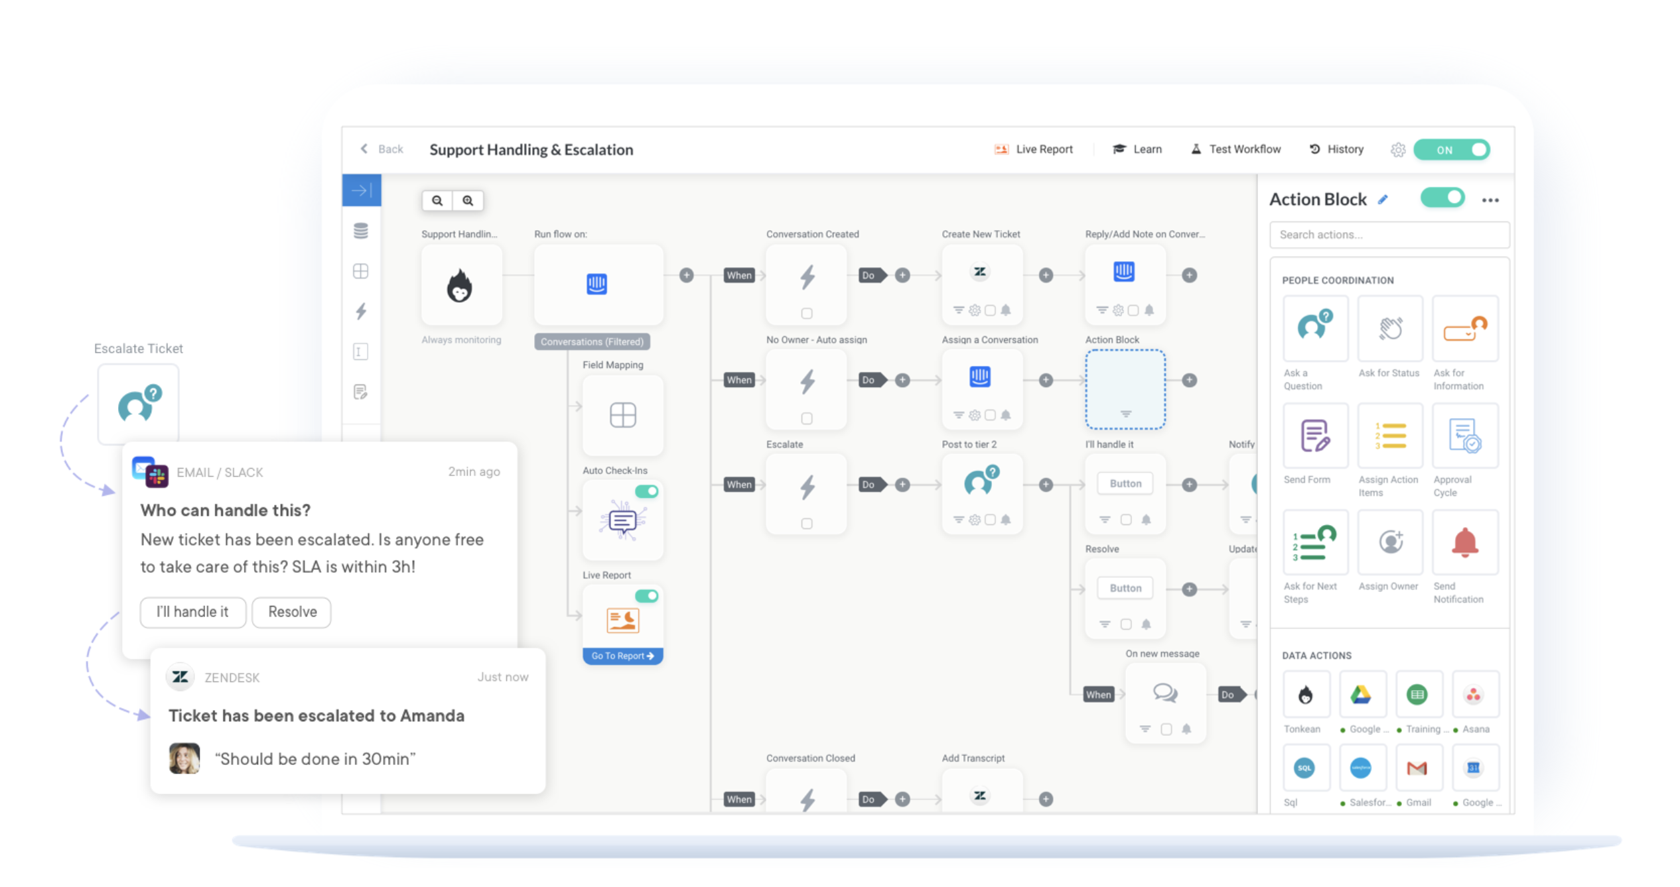Click the Go To Report button
This screenshot has height=887, width=1680.
(x=622, y=656)
